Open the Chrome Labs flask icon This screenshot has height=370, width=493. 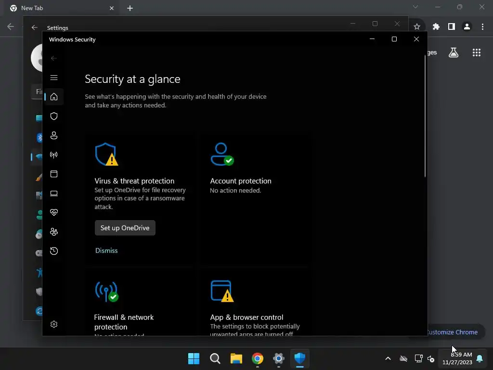coord(454,53)
